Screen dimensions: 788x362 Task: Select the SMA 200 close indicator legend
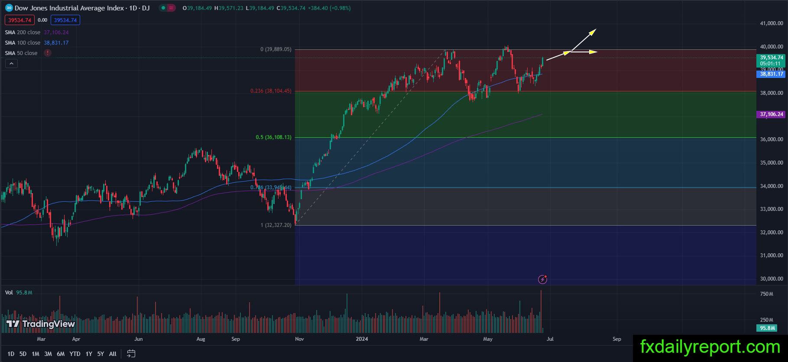[23, 32]
